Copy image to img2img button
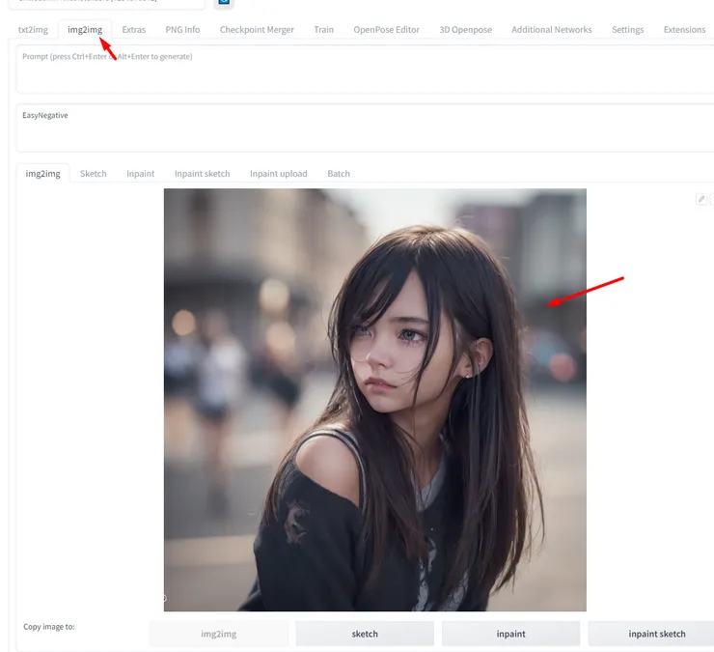The width and height of the screenshot is (714, 652). pyautogui.click(x=219, y=634)
